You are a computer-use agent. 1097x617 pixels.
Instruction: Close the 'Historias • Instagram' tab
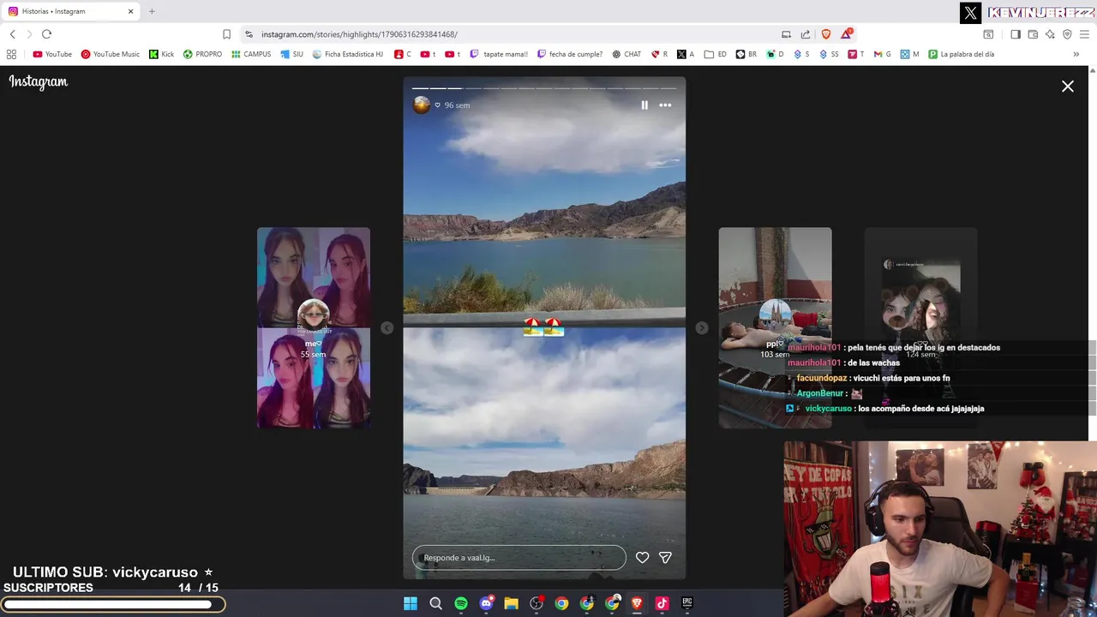pyautogui.click(x=131, y=11)
